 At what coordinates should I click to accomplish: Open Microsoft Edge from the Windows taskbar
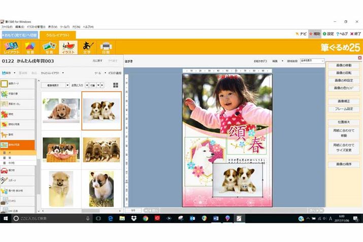[x=110, y=218]
